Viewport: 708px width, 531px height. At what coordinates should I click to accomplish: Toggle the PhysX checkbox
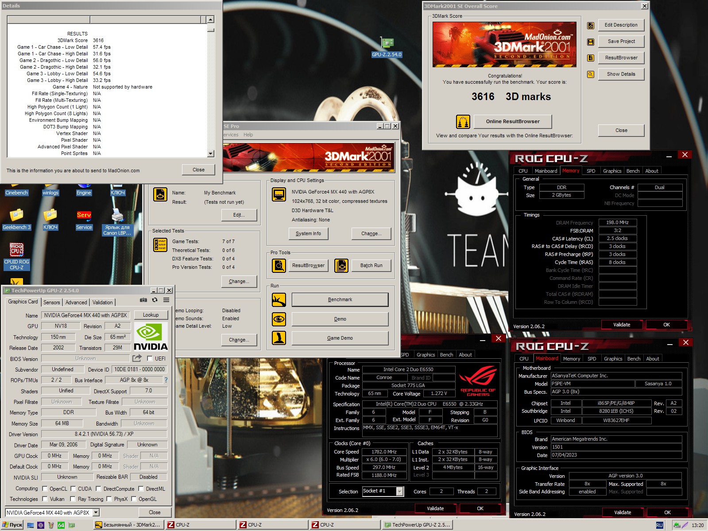tap(109, 499)
